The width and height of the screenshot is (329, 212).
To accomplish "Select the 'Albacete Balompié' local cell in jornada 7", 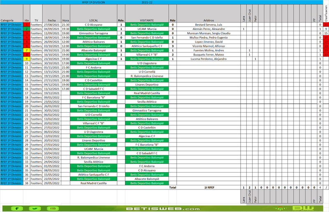I will 93,50.
